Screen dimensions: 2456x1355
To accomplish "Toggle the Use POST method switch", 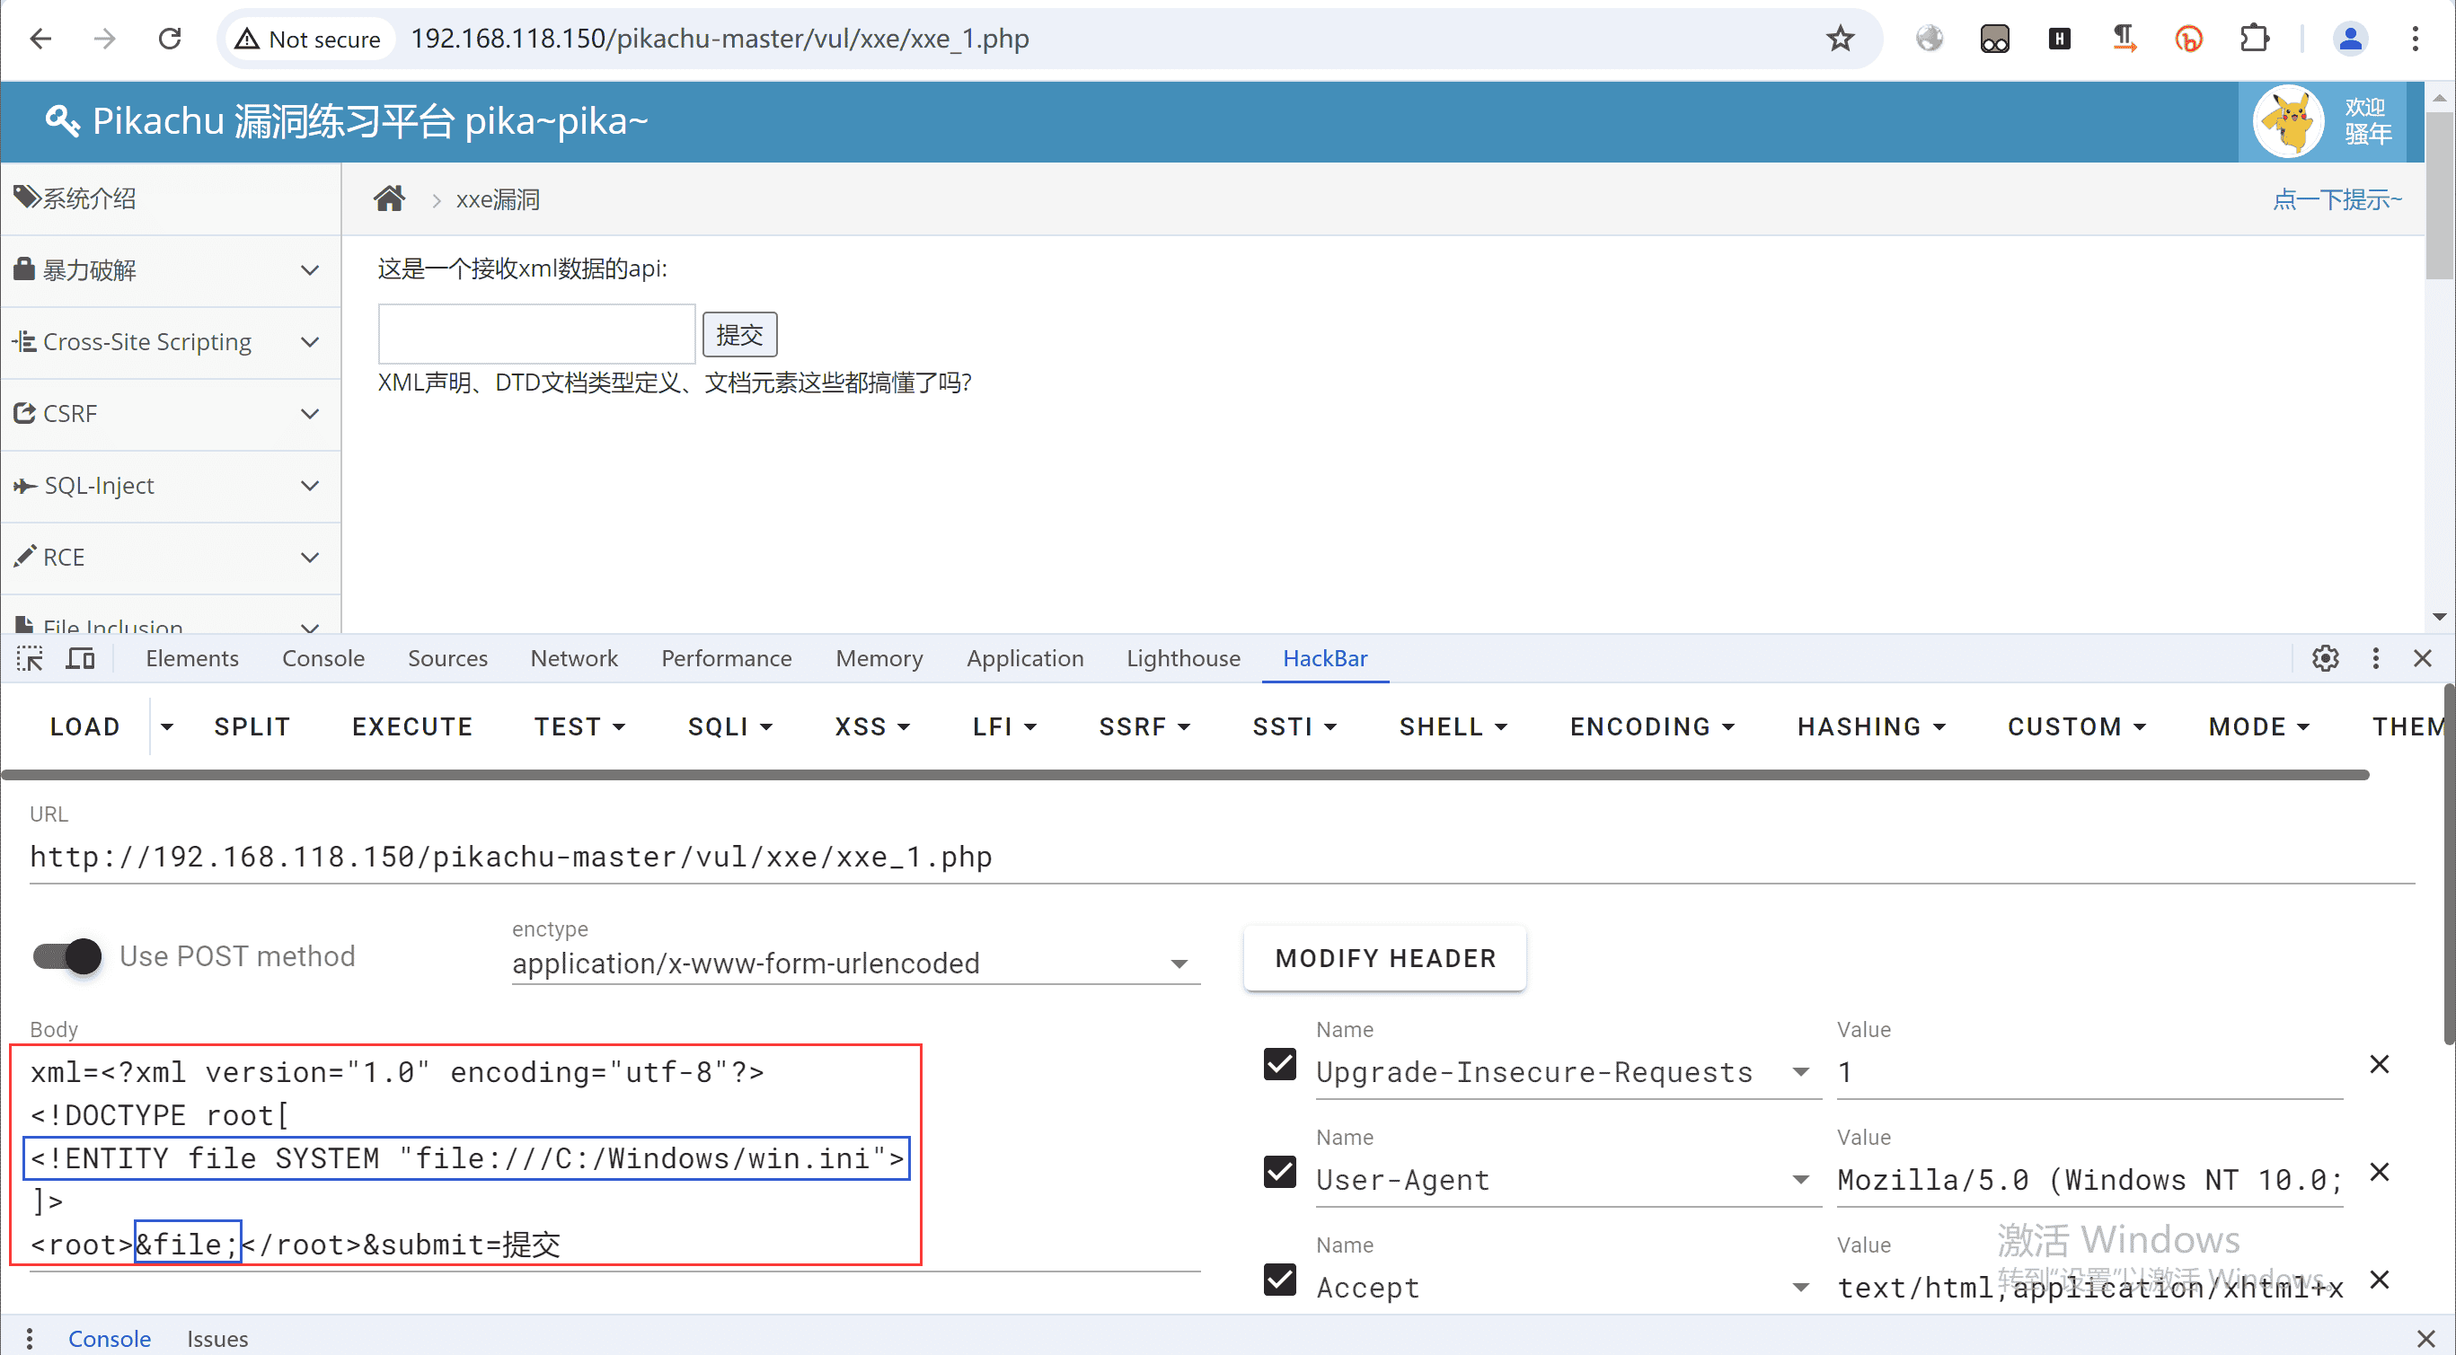I will (x=67, y=955).
